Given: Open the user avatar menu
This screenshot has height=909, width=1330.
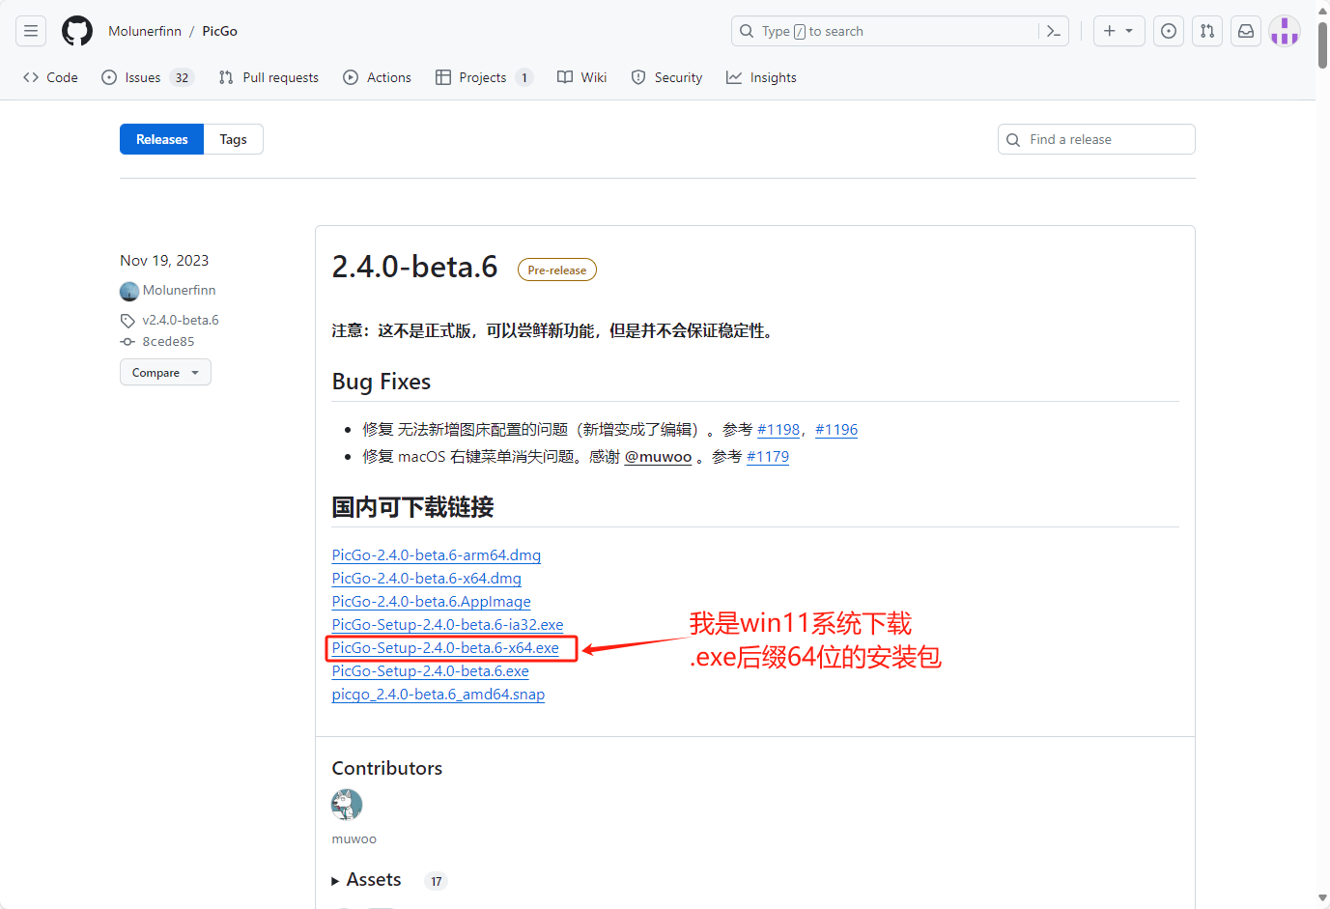Looking at the screenshot, I should [x=1285, y=31].
